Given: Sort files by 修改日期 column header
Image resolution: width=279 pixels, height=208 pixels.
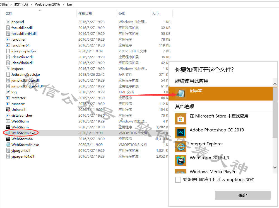Looking at the screenshot, I should (85, 14).
